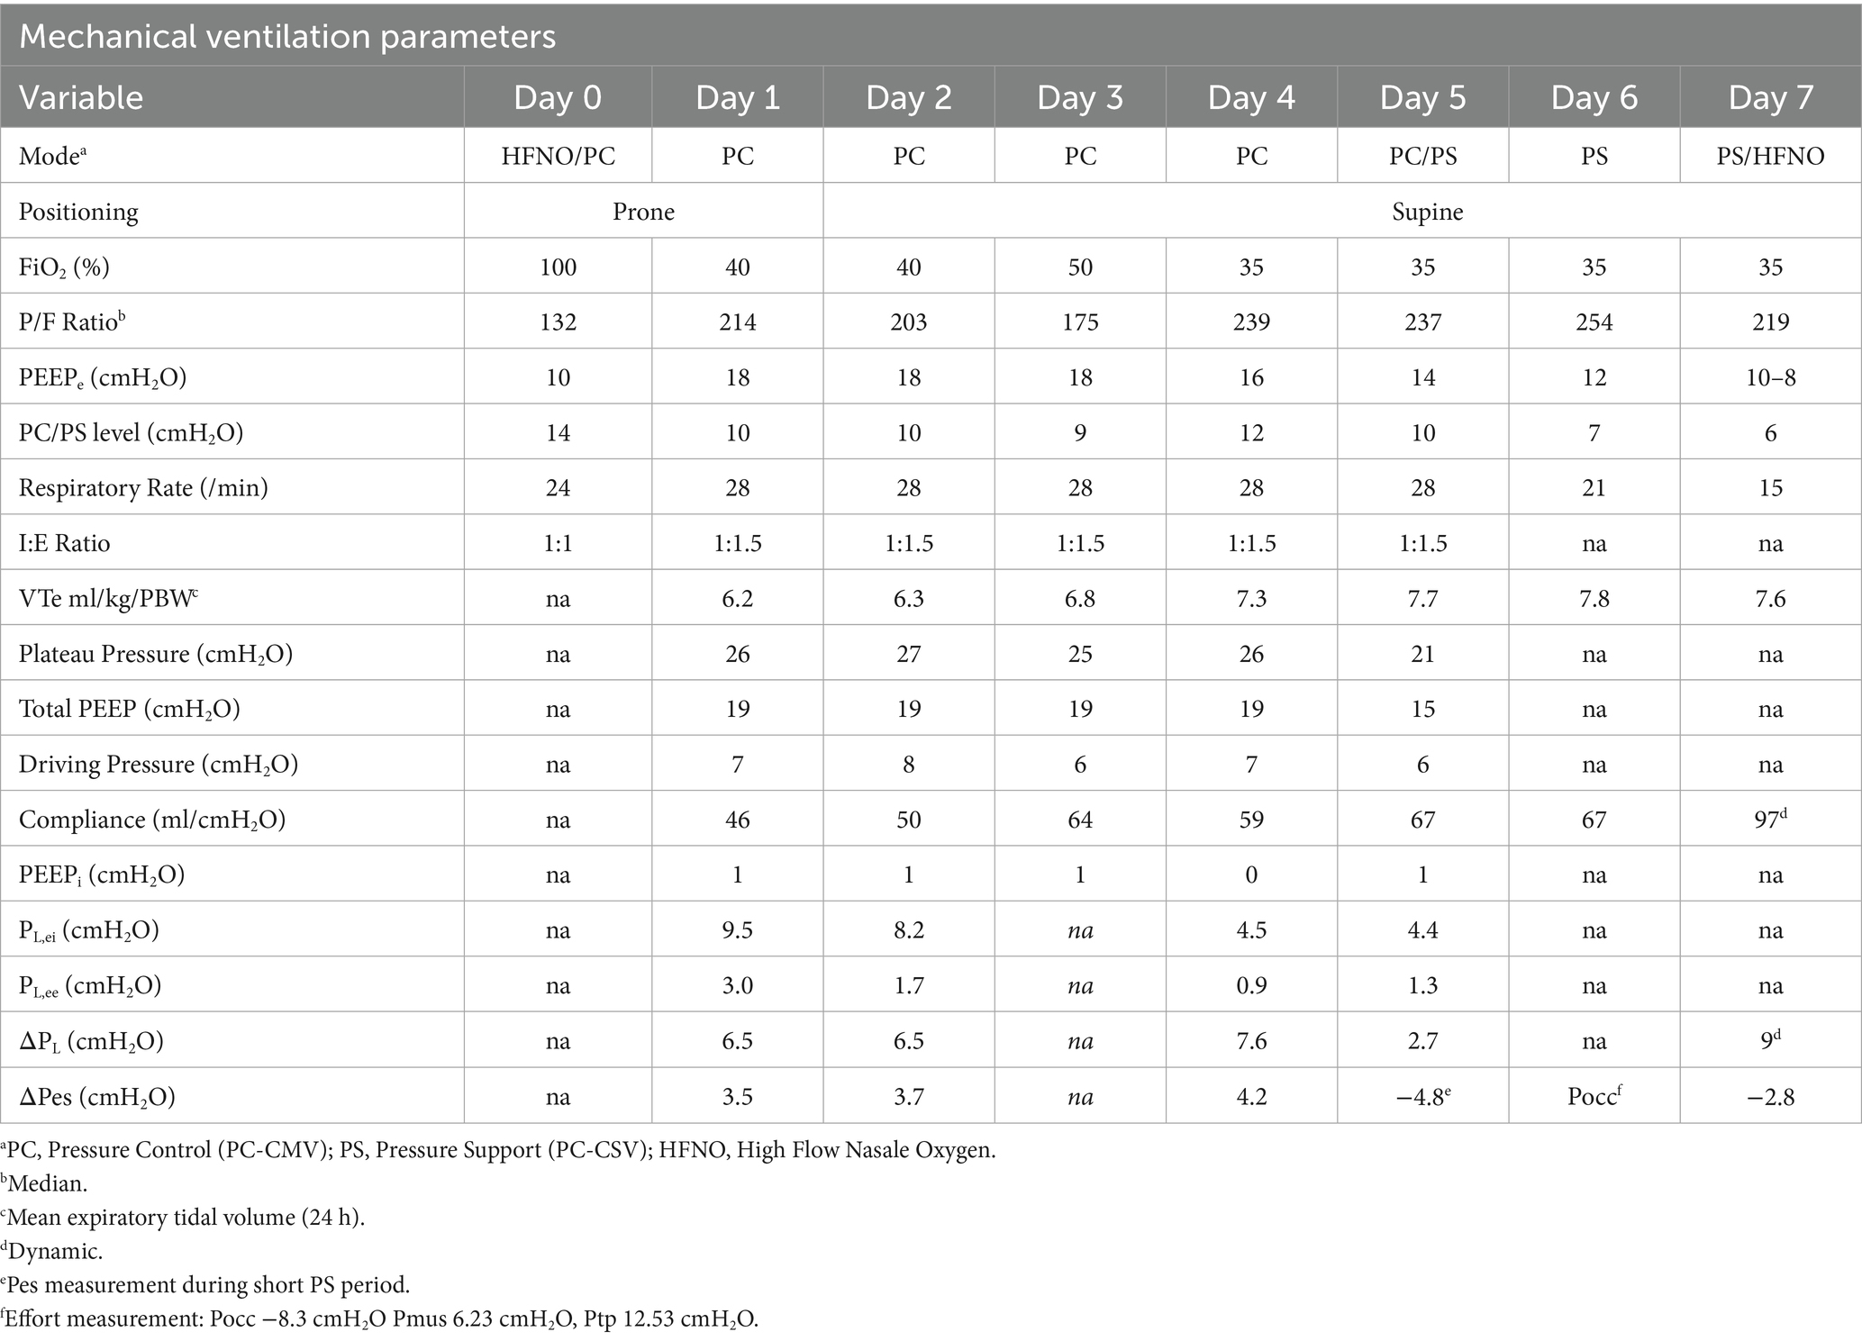The height and width of the screenshot is (1341, 1862).
Task: Click the Day 7 column header
Action: click(1770, 97)
